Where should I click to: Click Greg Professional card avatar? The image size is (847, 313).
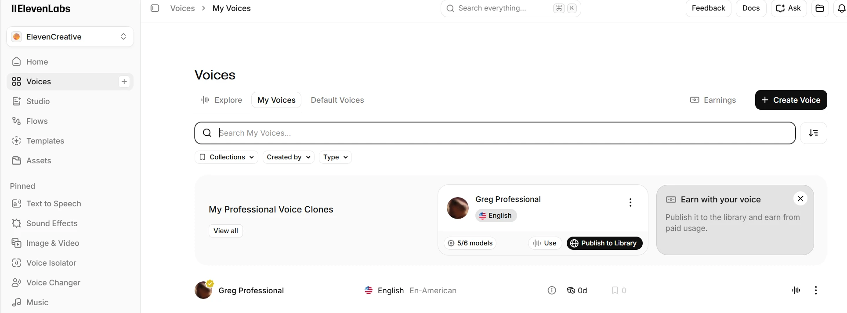tap(458, 208)
